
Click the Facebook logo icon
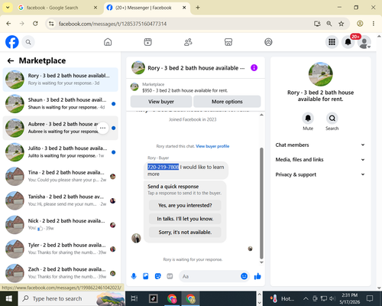pyautogui.click(x=12, y=42)
